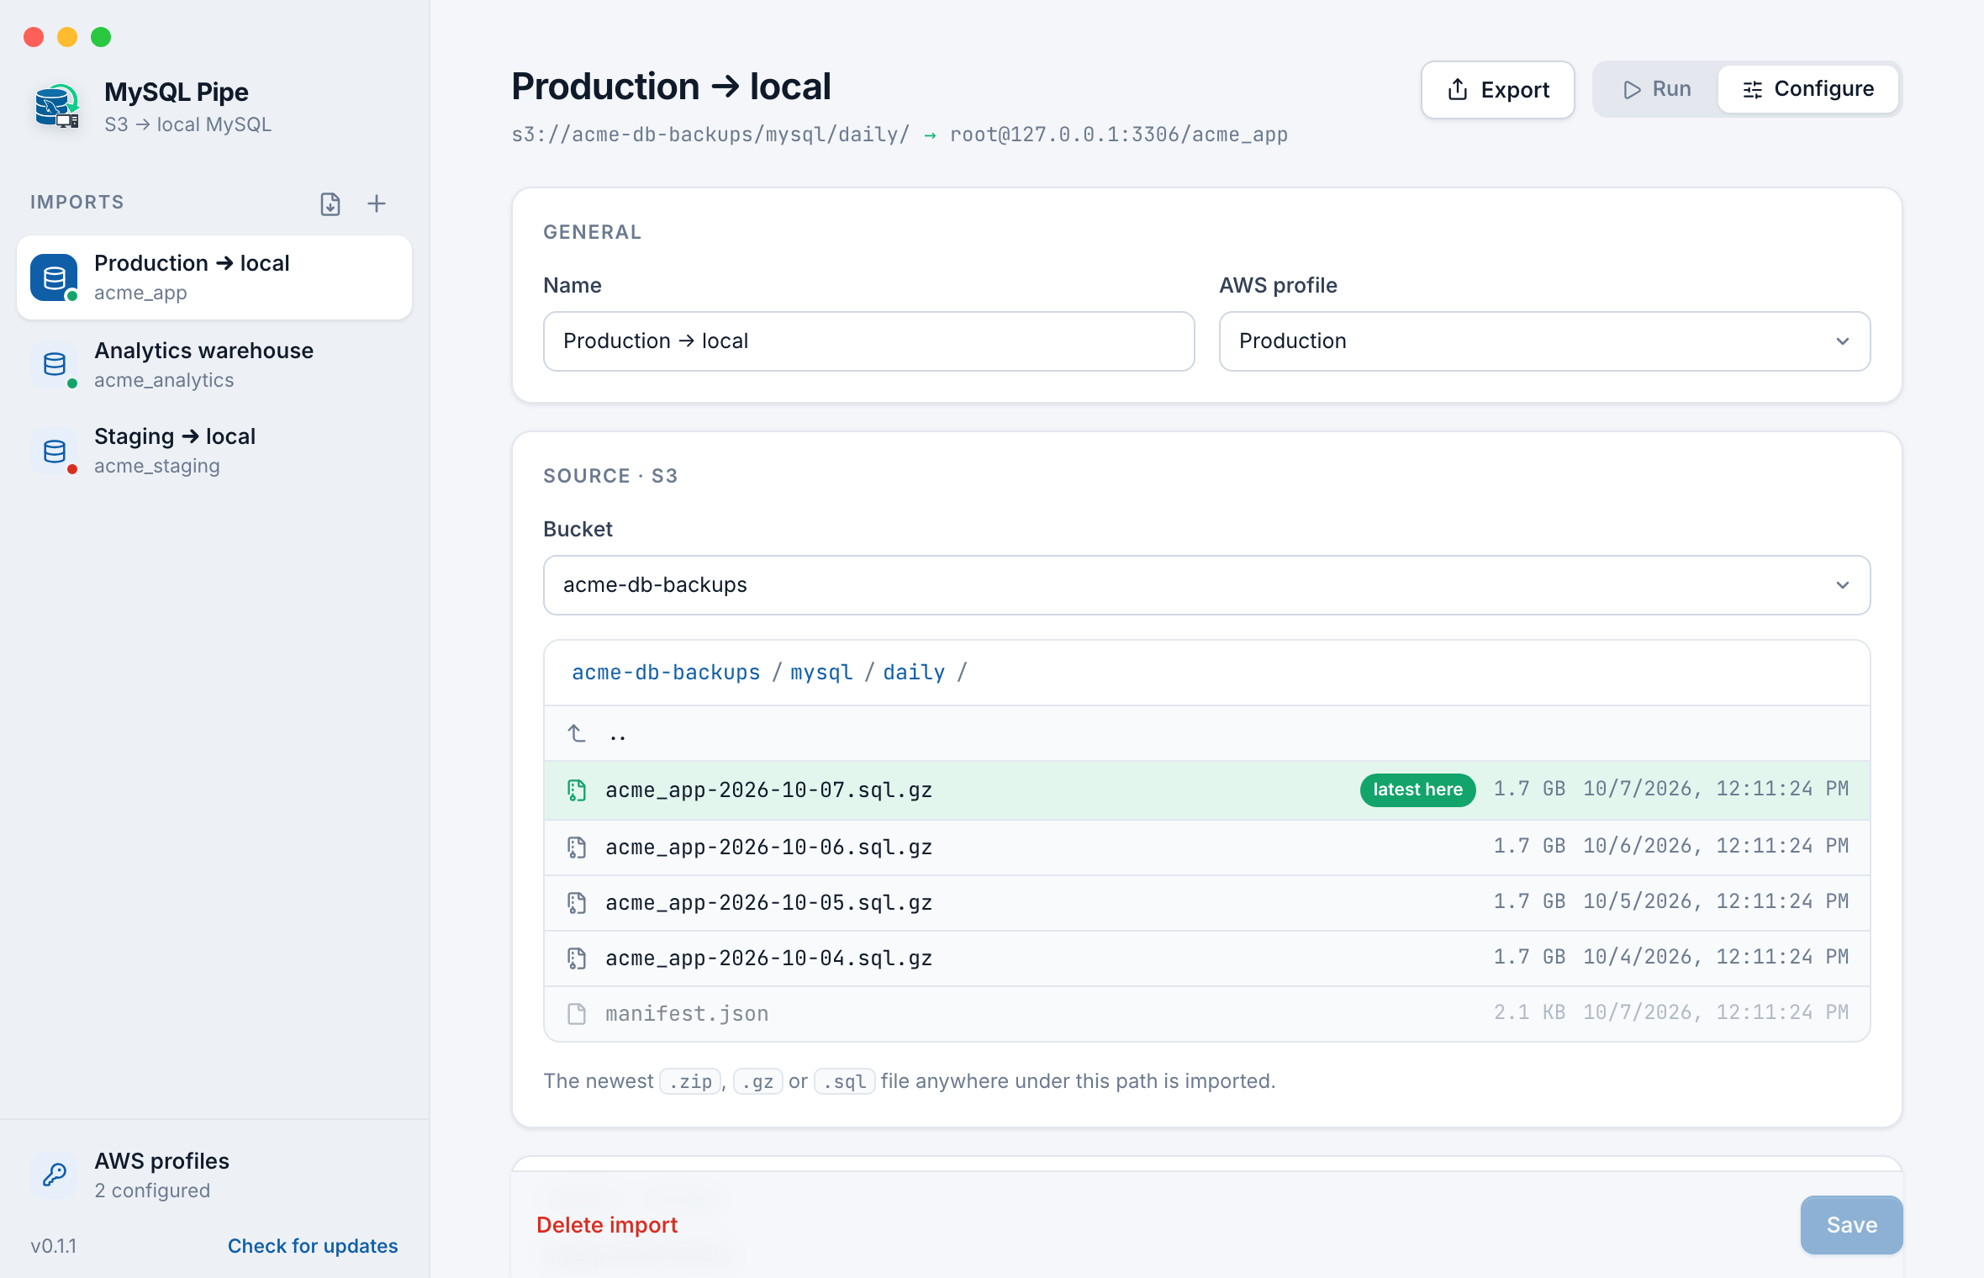Screen dimensions: 1984x1278
Task: Click the s3:// source path subtitle
Action: pyautogui.click(x=710, y=135)
